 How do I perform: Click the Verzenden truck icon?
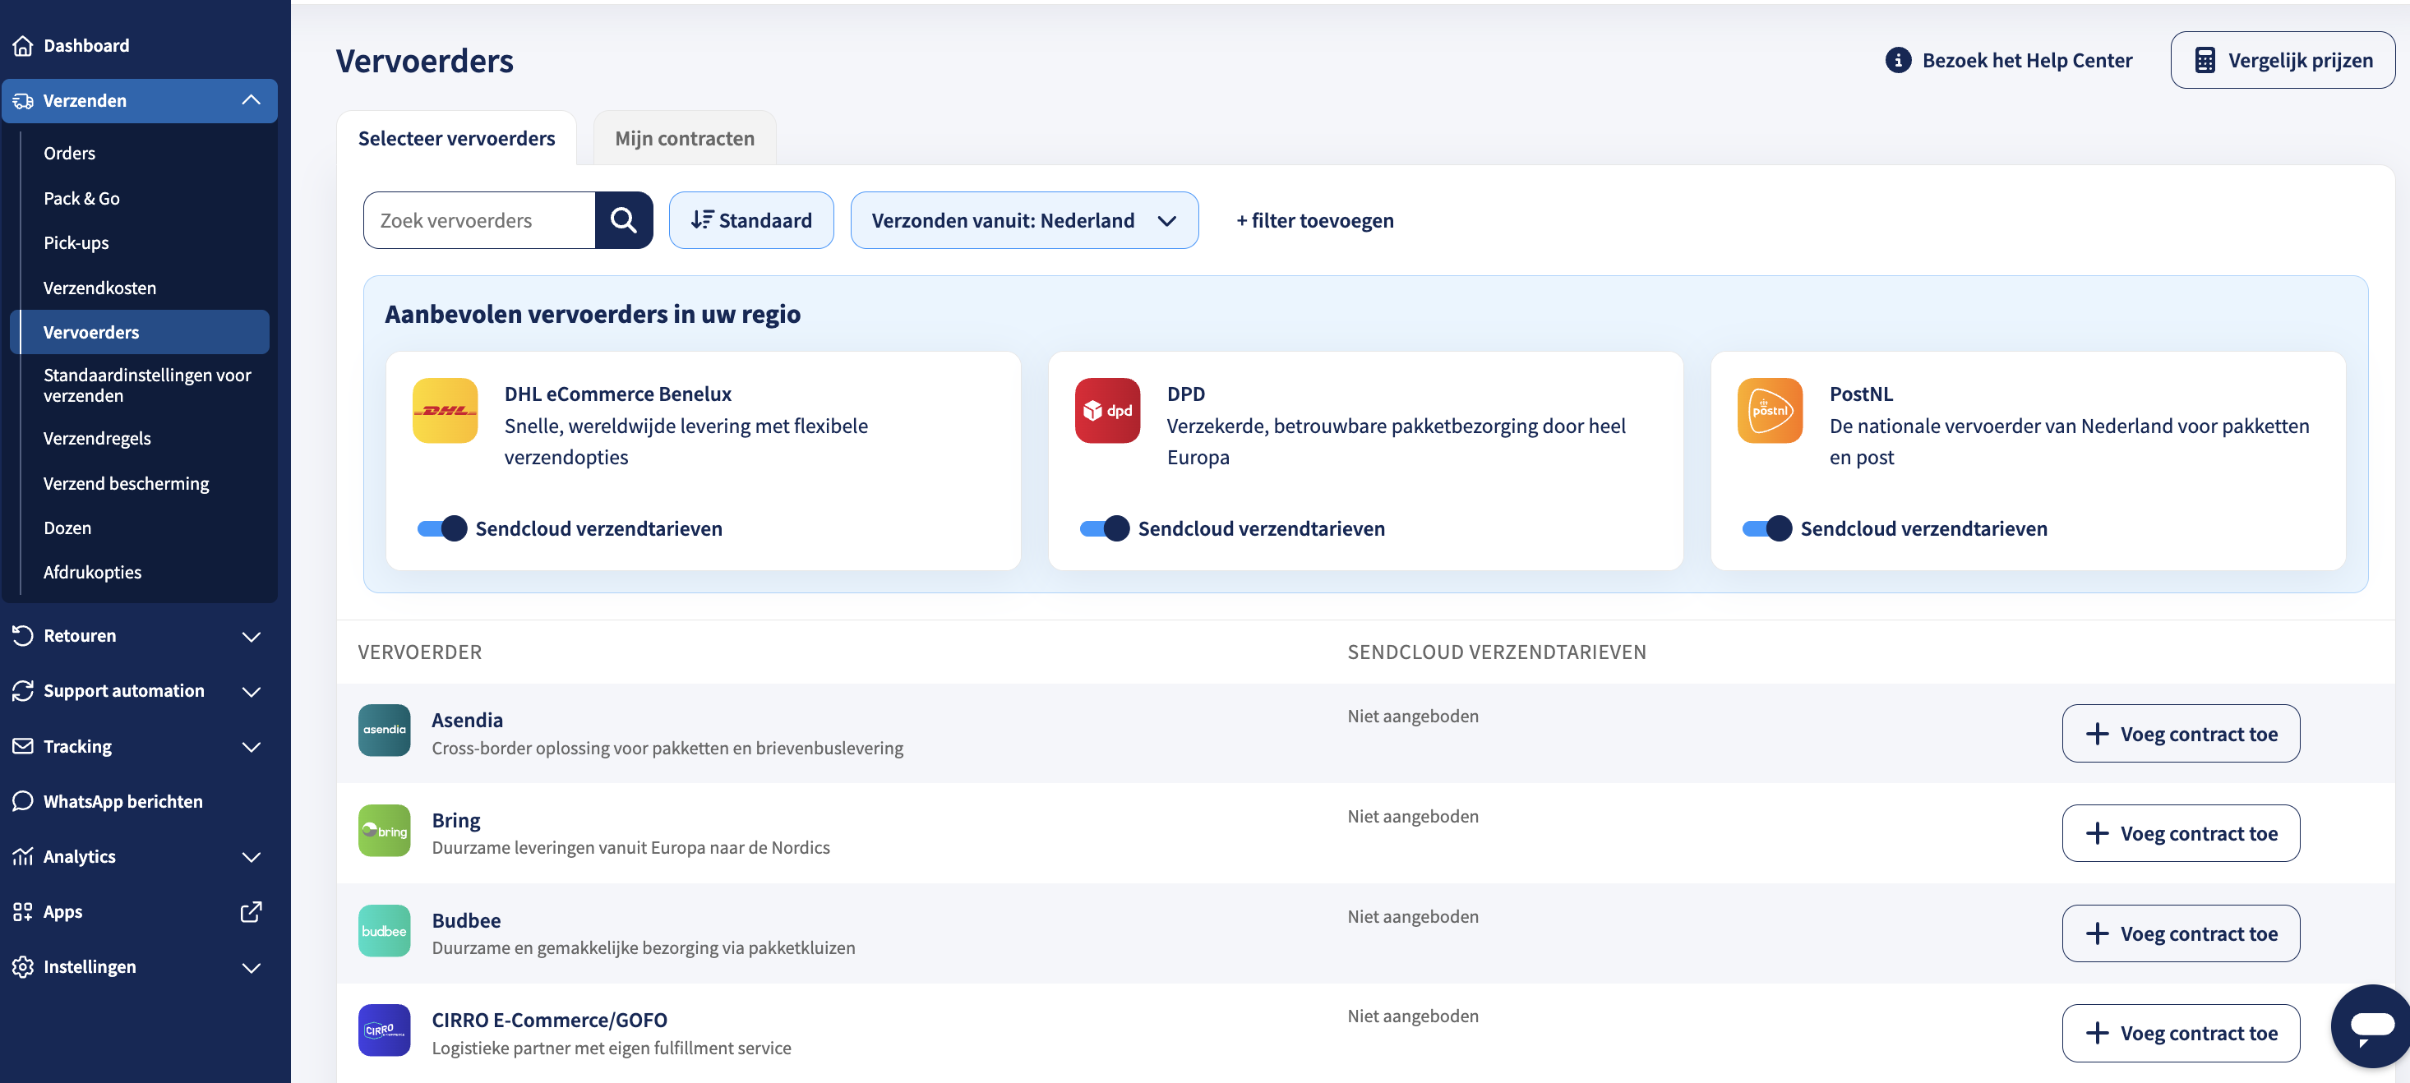[x=22, y=100]
